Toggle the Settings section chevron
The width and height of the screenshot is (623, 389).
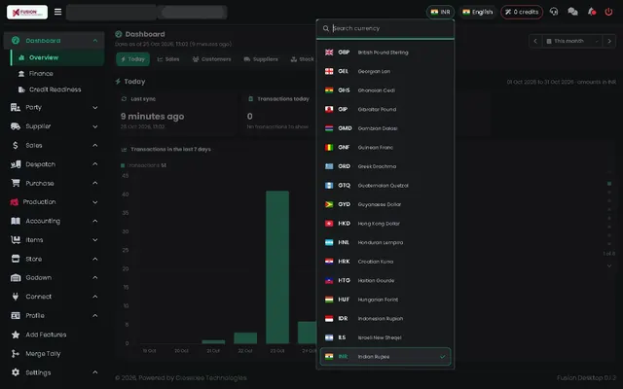95,372
